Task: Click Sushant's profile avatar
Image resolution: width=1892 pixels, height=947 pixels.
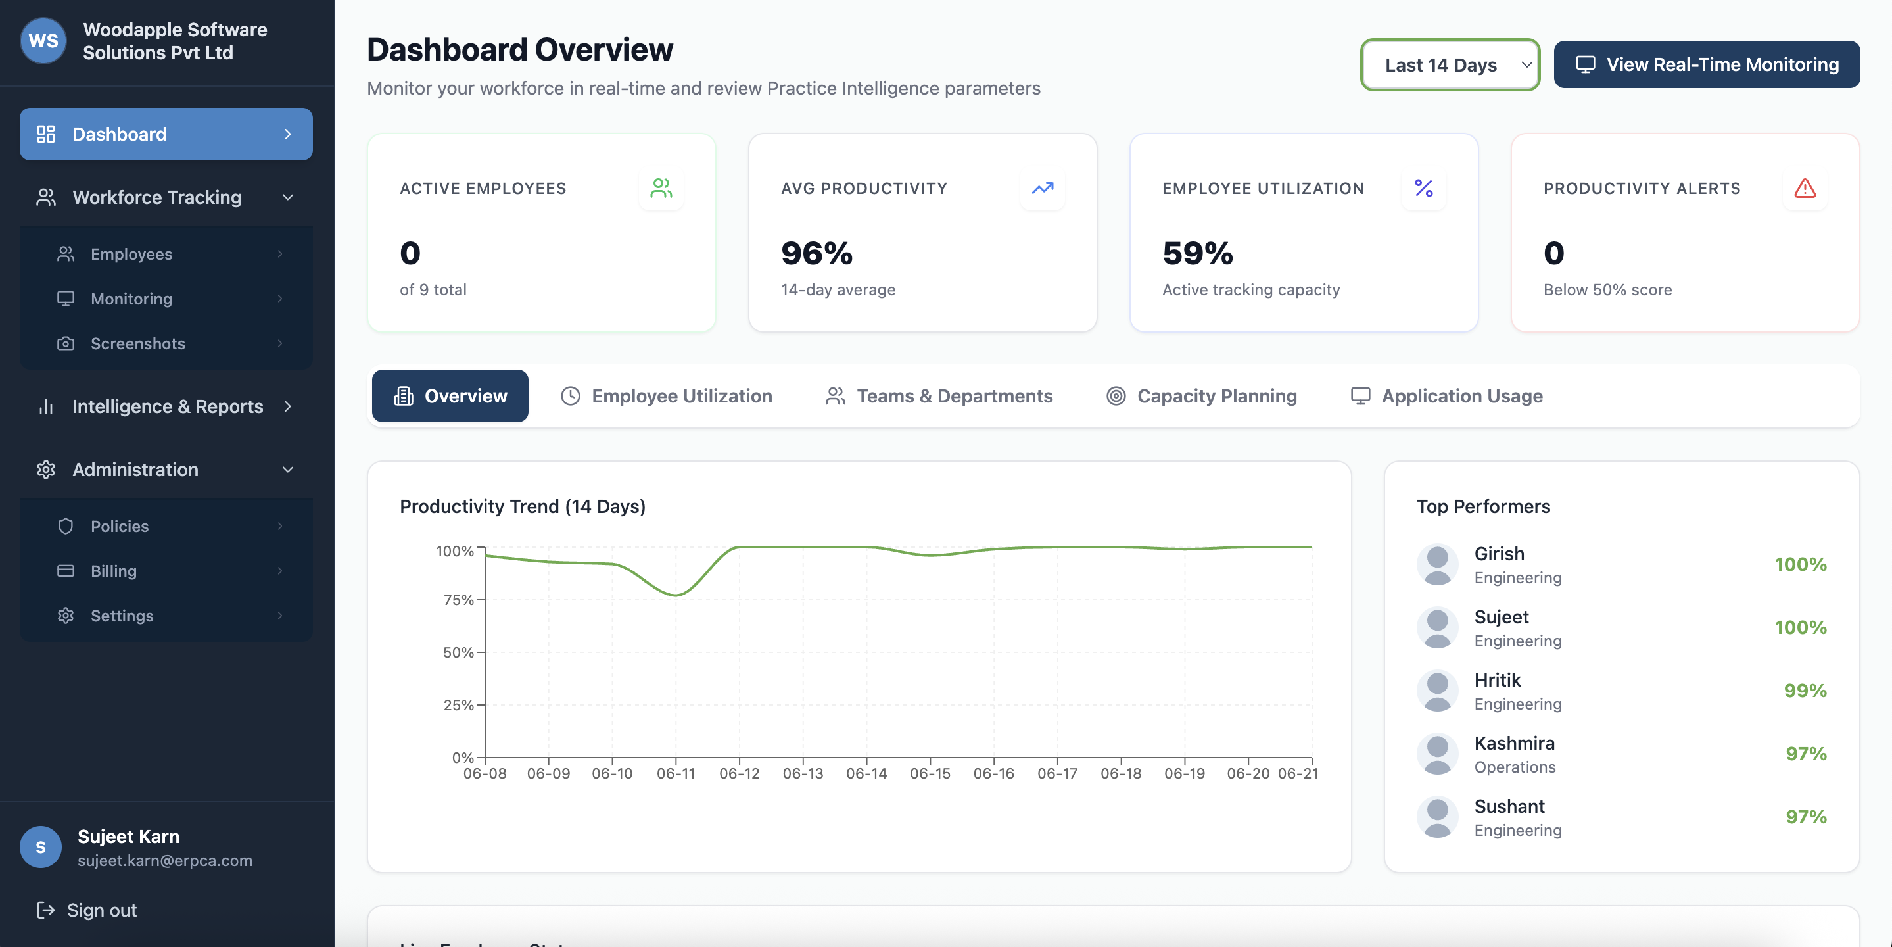Action: [1437, 817]
